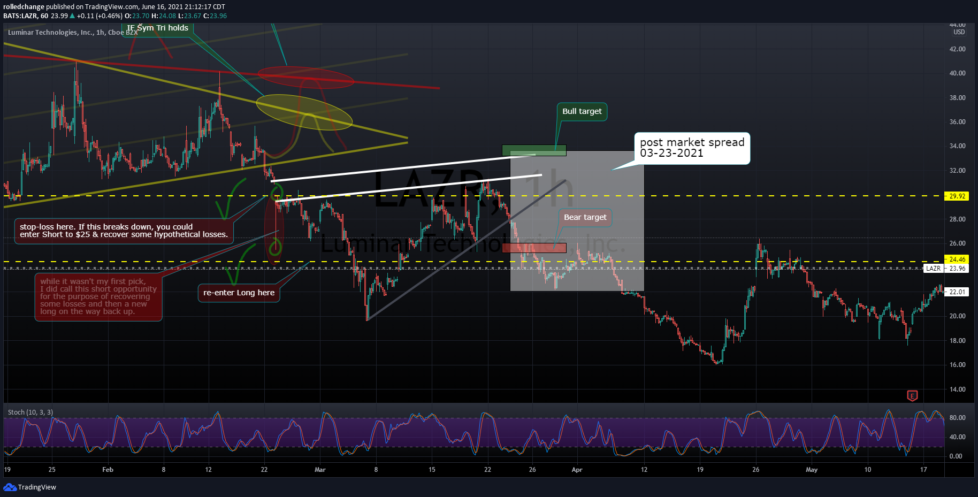Click the 'Feb' date on the time axis
This screenshot has width=978, height=497.
pyautogui.click(x=108, y=470)
